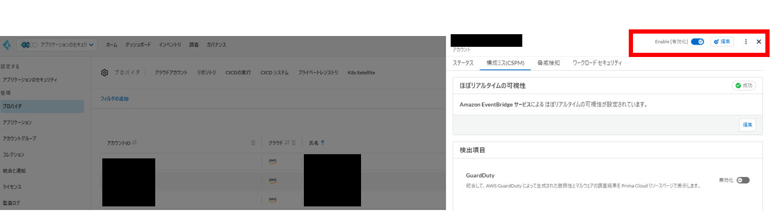Switch to クラウドアカウント tab
Screen dimensions: 778x222
tap(171, 73)
